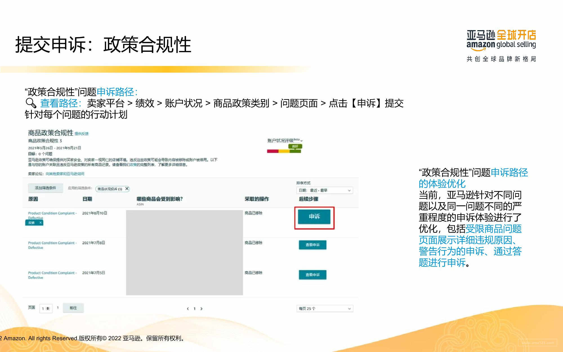Click the 添加筛选条件 button
This screenshot has width=563, height=352.
tap(45, 188)
